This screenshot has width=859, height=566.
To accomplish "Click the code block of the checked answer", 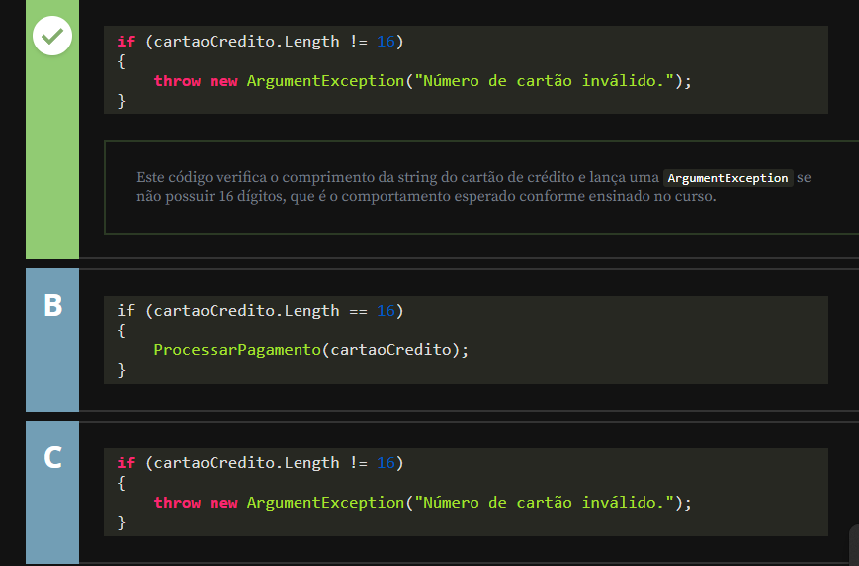I will tap(466, 69).
